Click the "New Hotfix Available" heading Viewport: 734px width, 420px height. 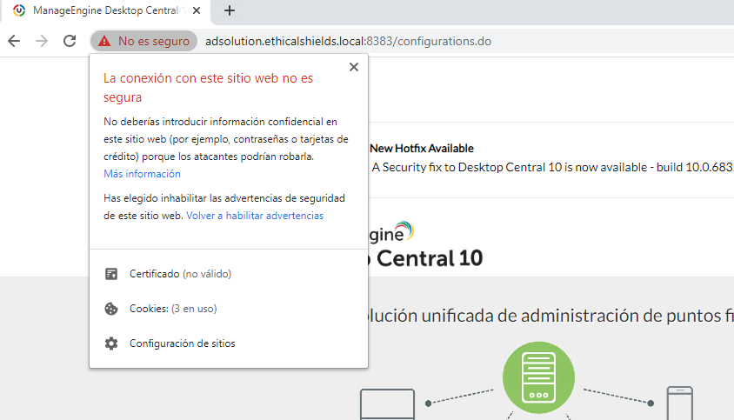[421, 149]
